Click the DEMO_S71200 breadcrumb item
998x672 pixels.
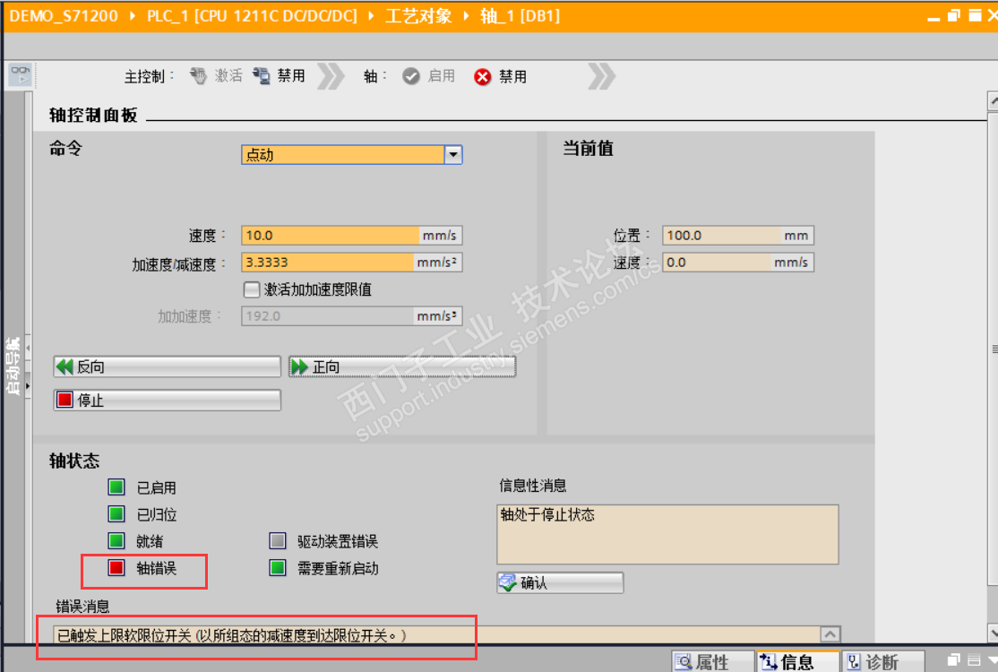point(64,16)
